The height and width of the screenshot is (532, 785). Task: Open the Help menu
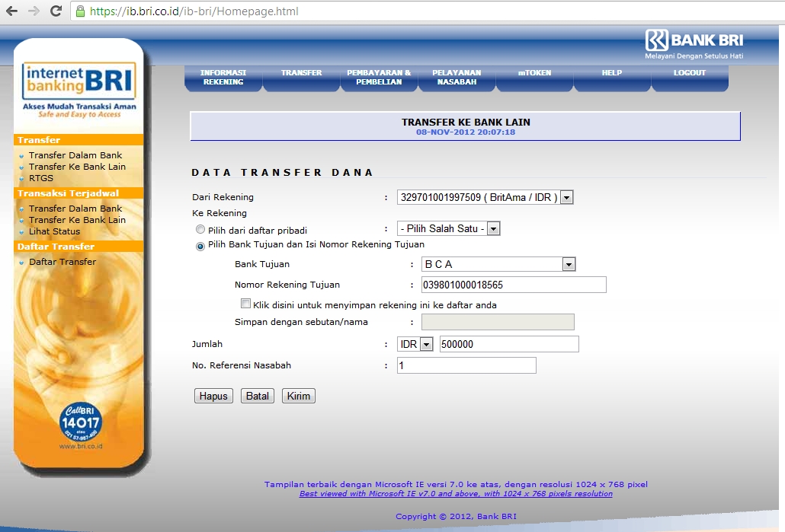pyautogui.click(x=612, y=78)
